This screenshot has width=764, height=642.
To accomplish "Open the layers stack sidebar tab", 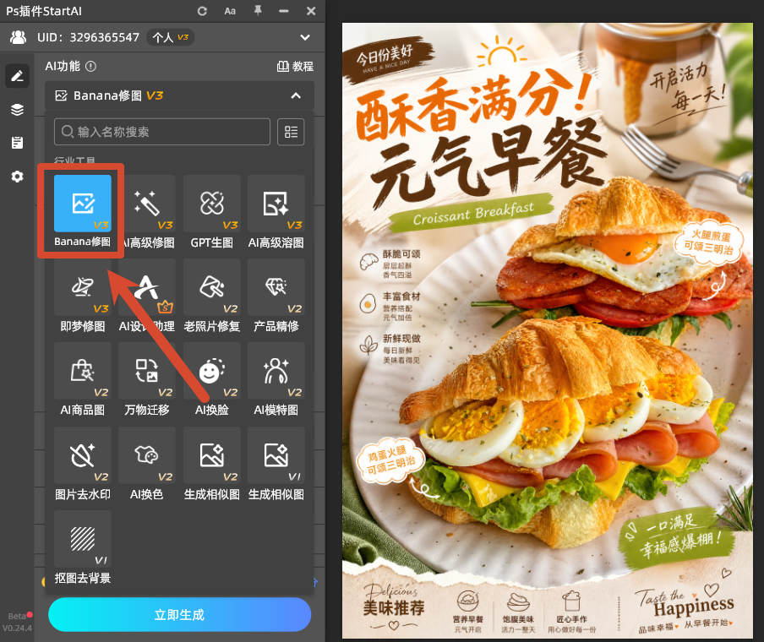I will pos(17,110).
